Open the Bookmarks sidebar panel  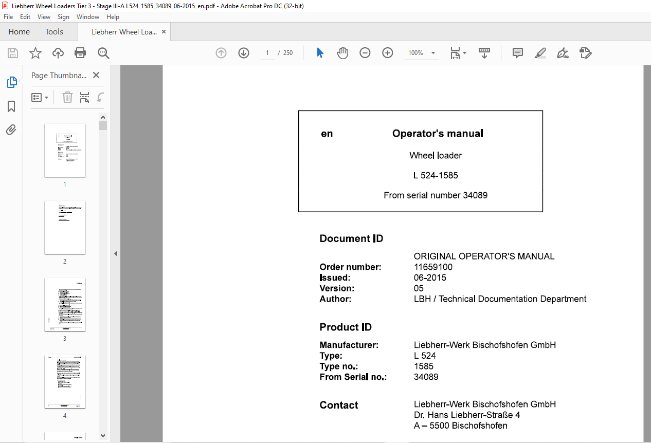click(x=11, y=106)
